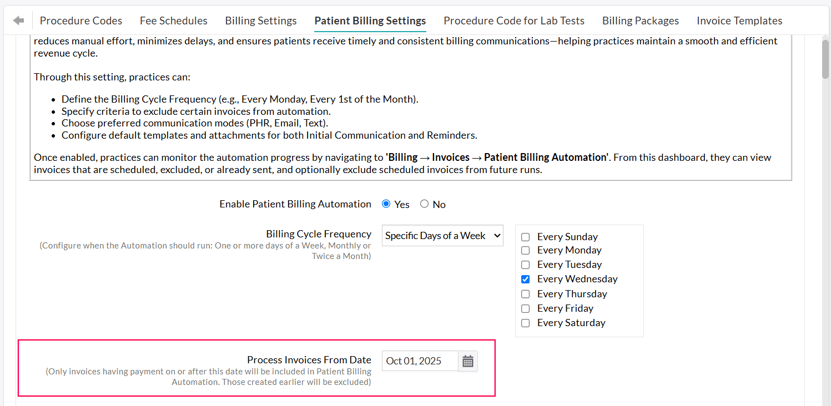Check the Every Sunday checkbox

coord(526,237)
